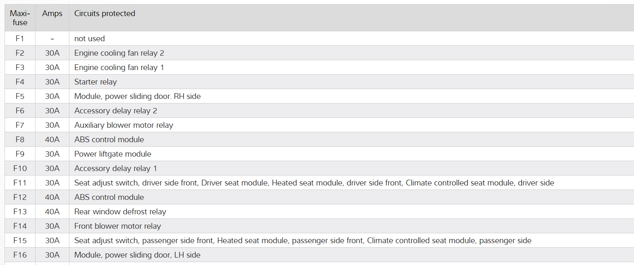Click the F15 passenger seat adjust switch description

(303, 241)
